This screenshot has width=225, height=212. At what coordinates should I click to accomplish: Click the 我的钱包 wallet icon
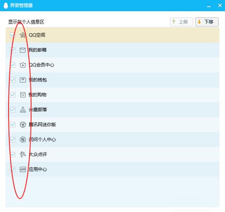(23, 80)
